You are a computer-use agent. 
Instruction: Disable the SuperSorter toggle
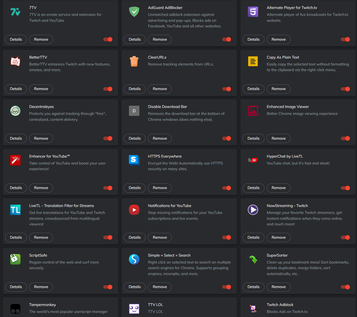pos(345,287)
